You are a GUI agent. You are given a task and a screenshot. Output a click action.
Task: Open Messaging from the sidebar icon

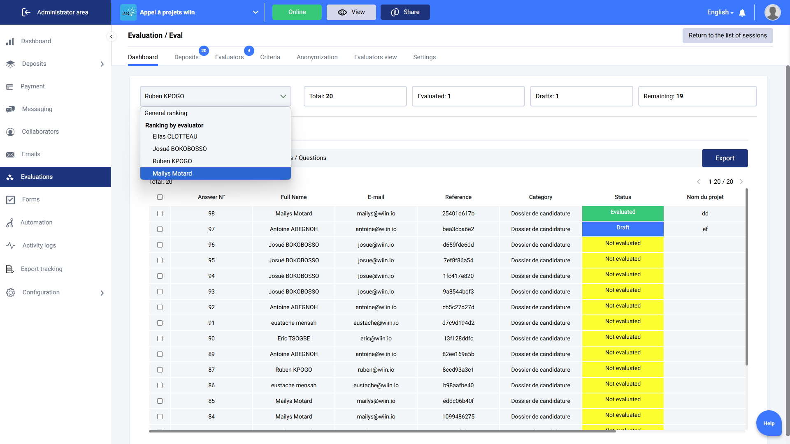[x=11, y=109]
